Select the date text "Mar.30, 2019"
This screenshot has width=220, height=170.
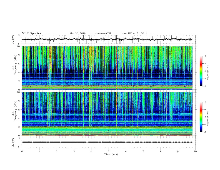pyautogui.click(x=77, y=33)
